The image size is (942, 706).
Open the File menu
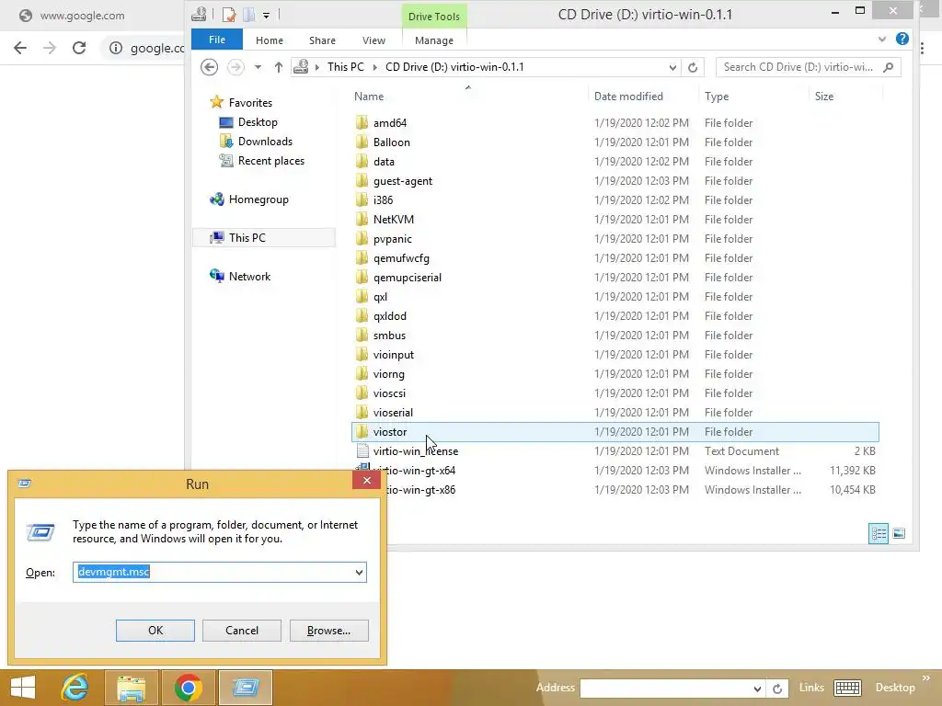click(x=217, y=40)
